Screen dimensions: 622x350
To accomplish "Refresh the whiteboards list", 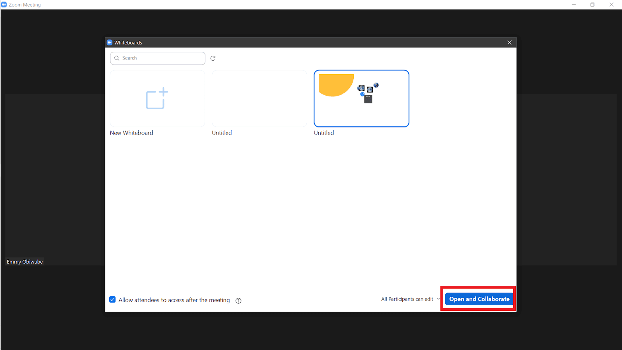I will [x=213, y=58].
